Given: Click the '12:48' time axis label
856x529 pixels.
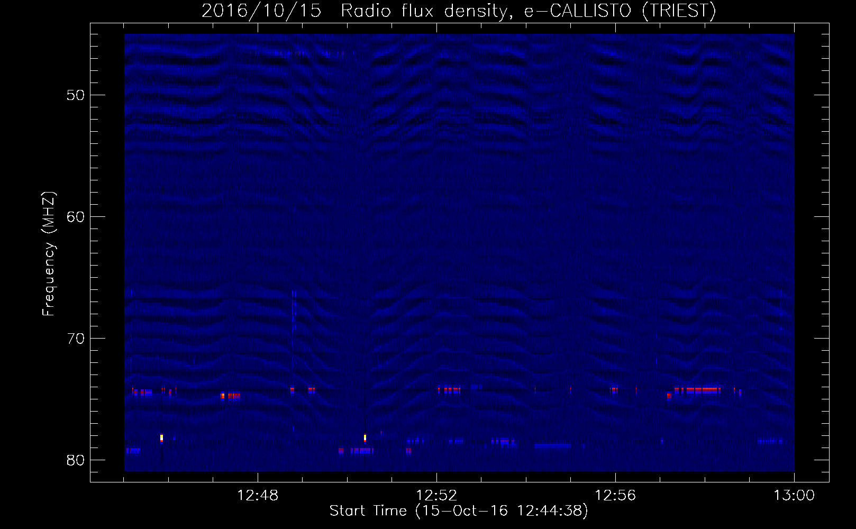Looking at the screenshot, I should 258,496.
